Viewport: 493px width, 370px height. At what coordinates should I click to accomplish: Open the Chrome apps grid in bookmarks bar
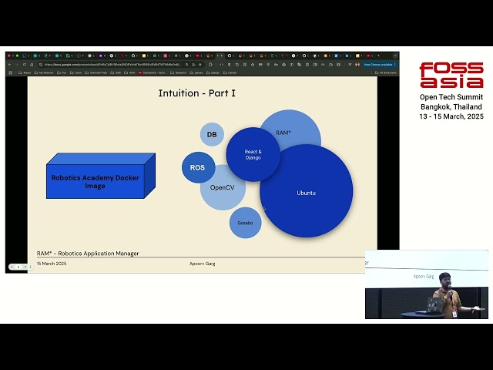tap(10, 72)
